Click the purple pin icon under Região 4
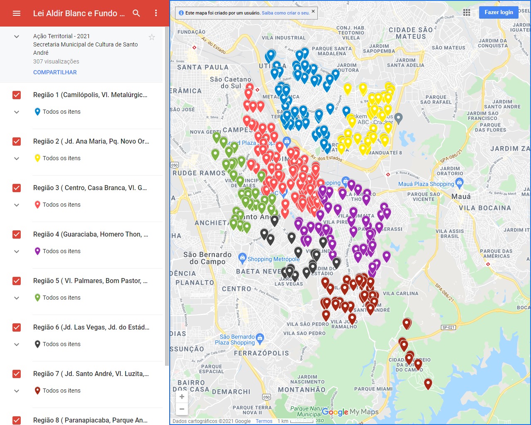 coord(37,251)
